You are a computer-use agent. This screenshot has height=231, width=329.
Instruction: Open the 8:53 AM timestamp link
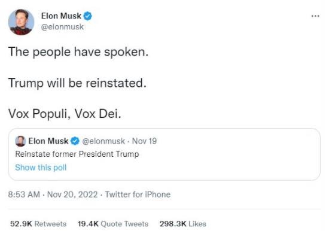coord(24,194)
